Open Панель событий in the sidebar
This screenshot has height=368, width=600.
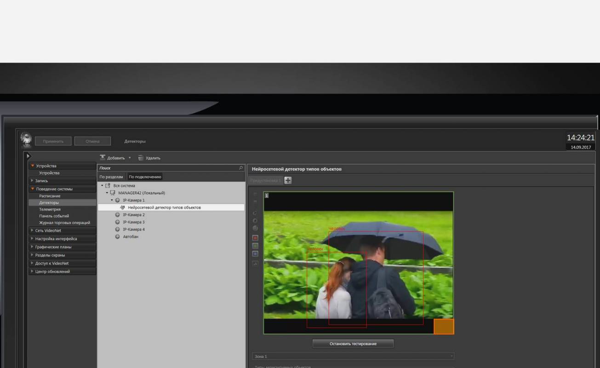point(54,216)
